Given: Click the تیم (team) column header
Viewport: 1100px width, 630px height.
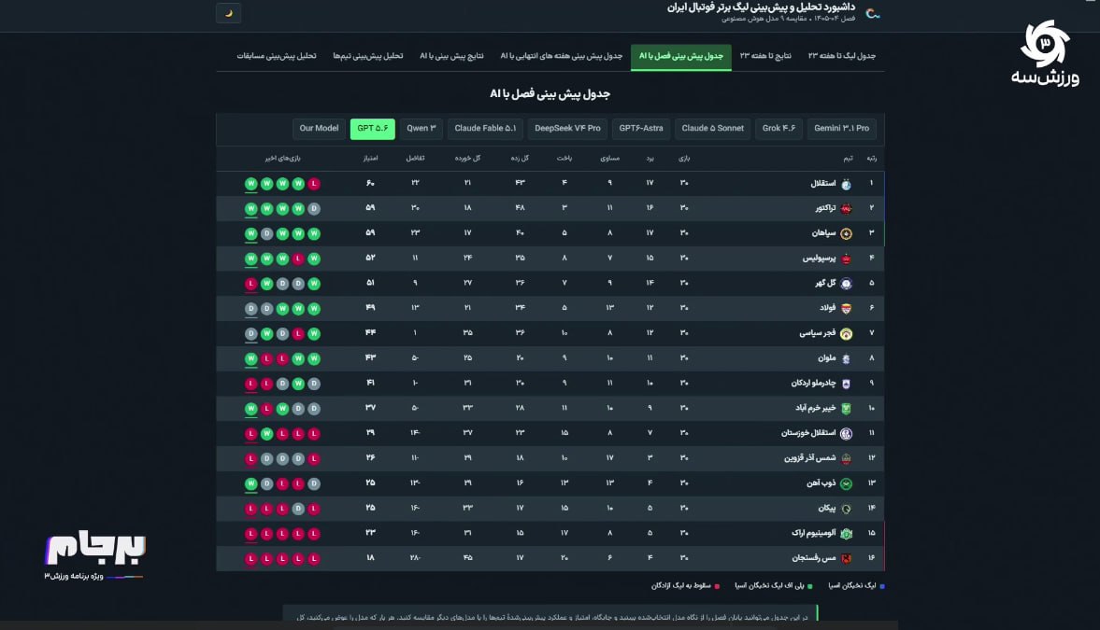Looking at the screenshot, I should click(x=848, y=159).
